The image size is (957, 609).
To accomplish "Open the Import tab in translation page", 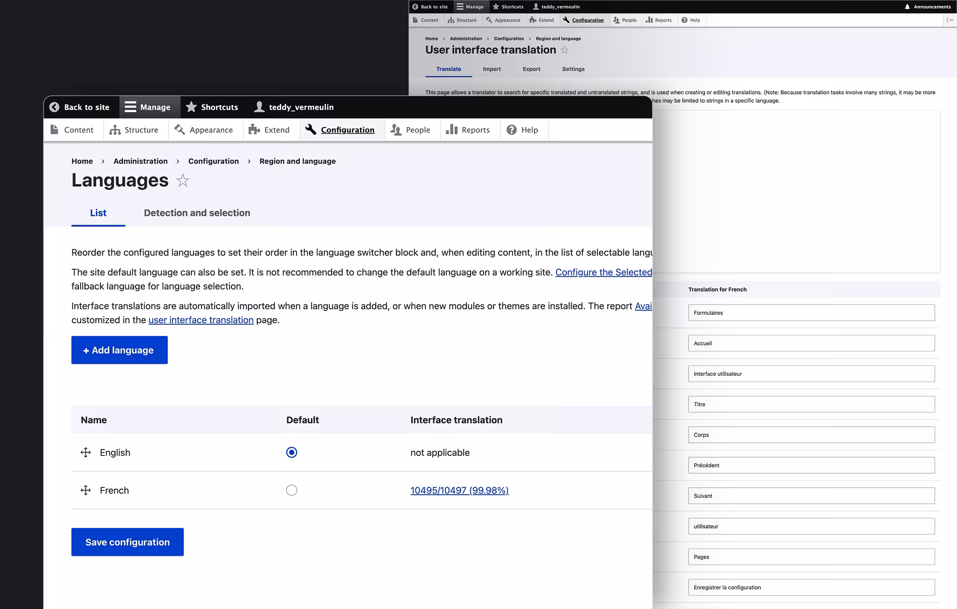I will (x=492, y=69).
